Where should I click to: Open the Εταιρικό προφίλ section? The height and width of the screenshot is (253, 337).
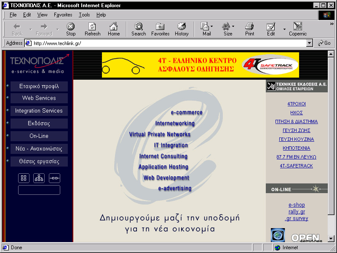pyautogui.click(x=39, y=86)
